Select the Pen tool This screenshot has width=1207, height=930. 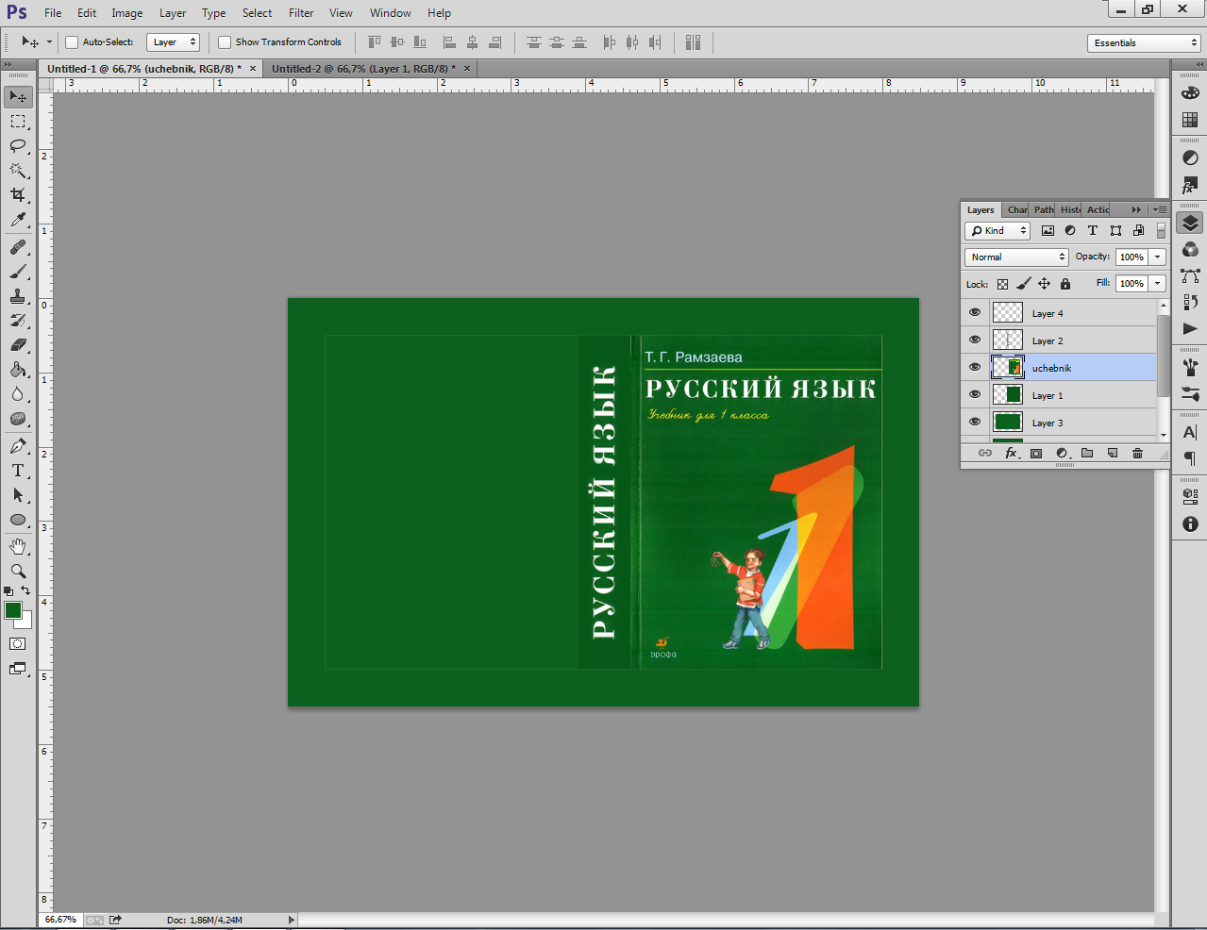pos(18,446)
